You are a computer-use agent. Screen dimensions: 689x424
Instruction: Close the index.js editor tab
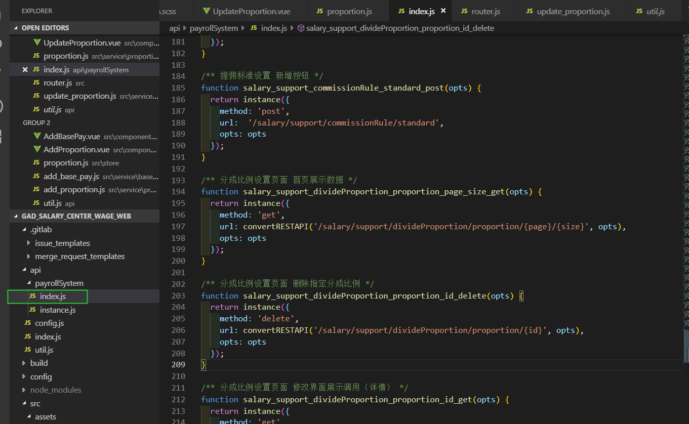[443, 11]
